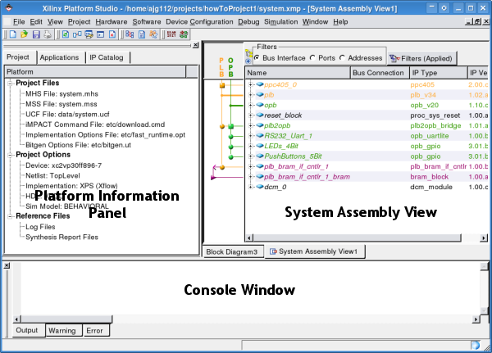
Task: Click the Bus Connection column header
Action: click(x=378, y=73)
